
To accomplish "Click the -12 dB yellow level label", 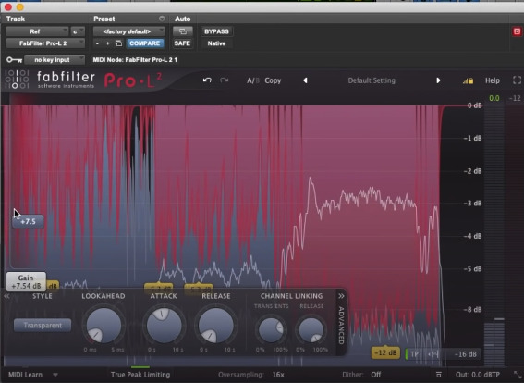I will 385,352.
